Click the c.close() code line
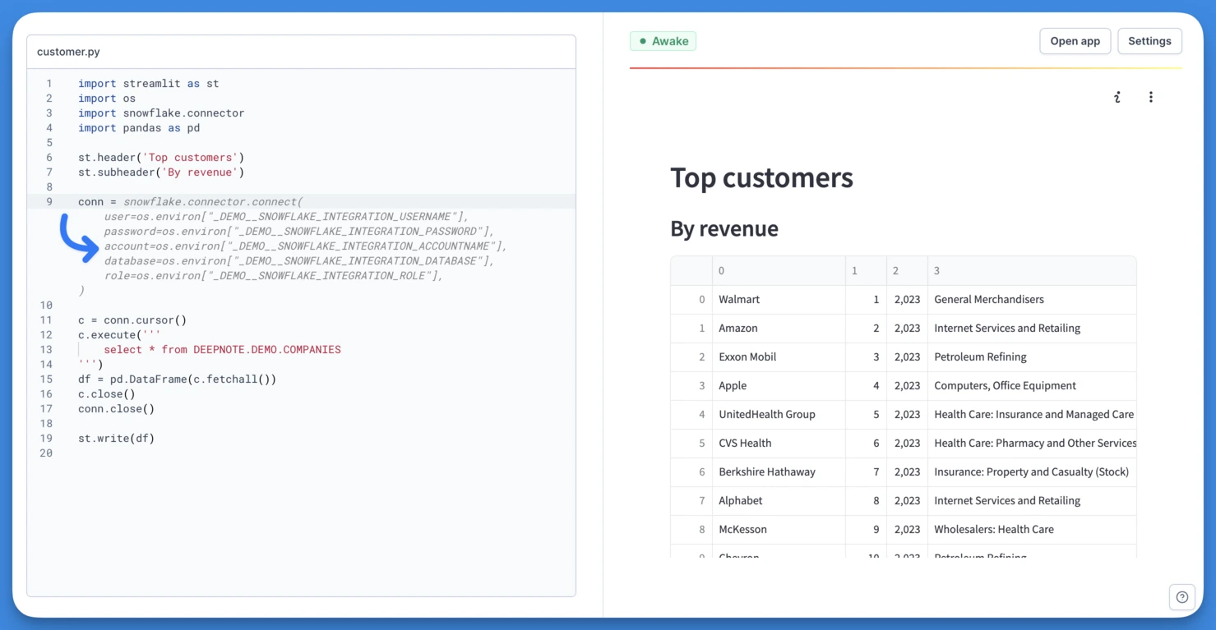This screenshot has height=630, width=1216. pos(107,393)
